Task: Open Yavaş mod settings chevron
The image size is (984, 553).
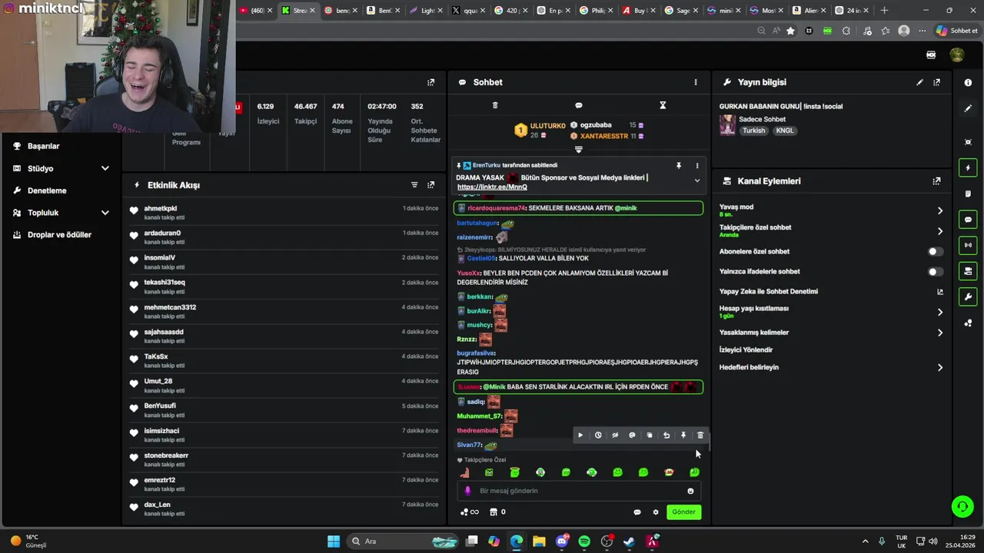Action: [x=939, y=210]
